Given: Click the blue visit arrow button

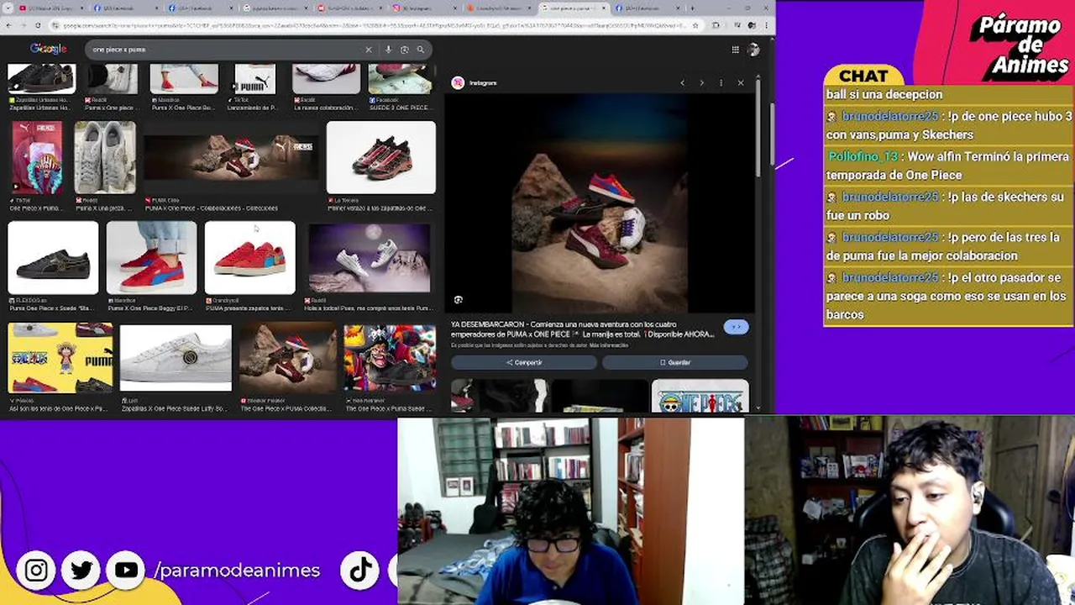Looking at the screenshot, I should (736, 327).
